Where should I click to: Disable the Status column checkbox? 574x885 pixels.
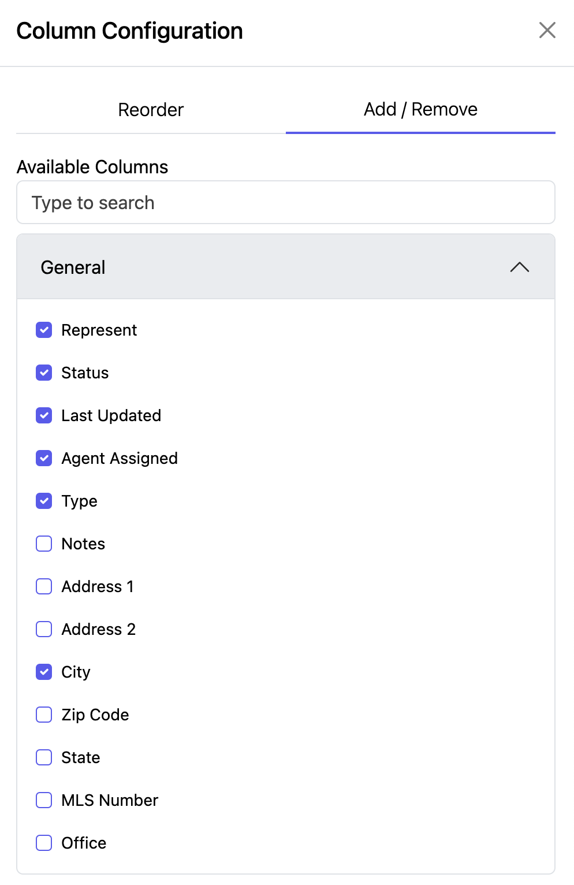44,373
